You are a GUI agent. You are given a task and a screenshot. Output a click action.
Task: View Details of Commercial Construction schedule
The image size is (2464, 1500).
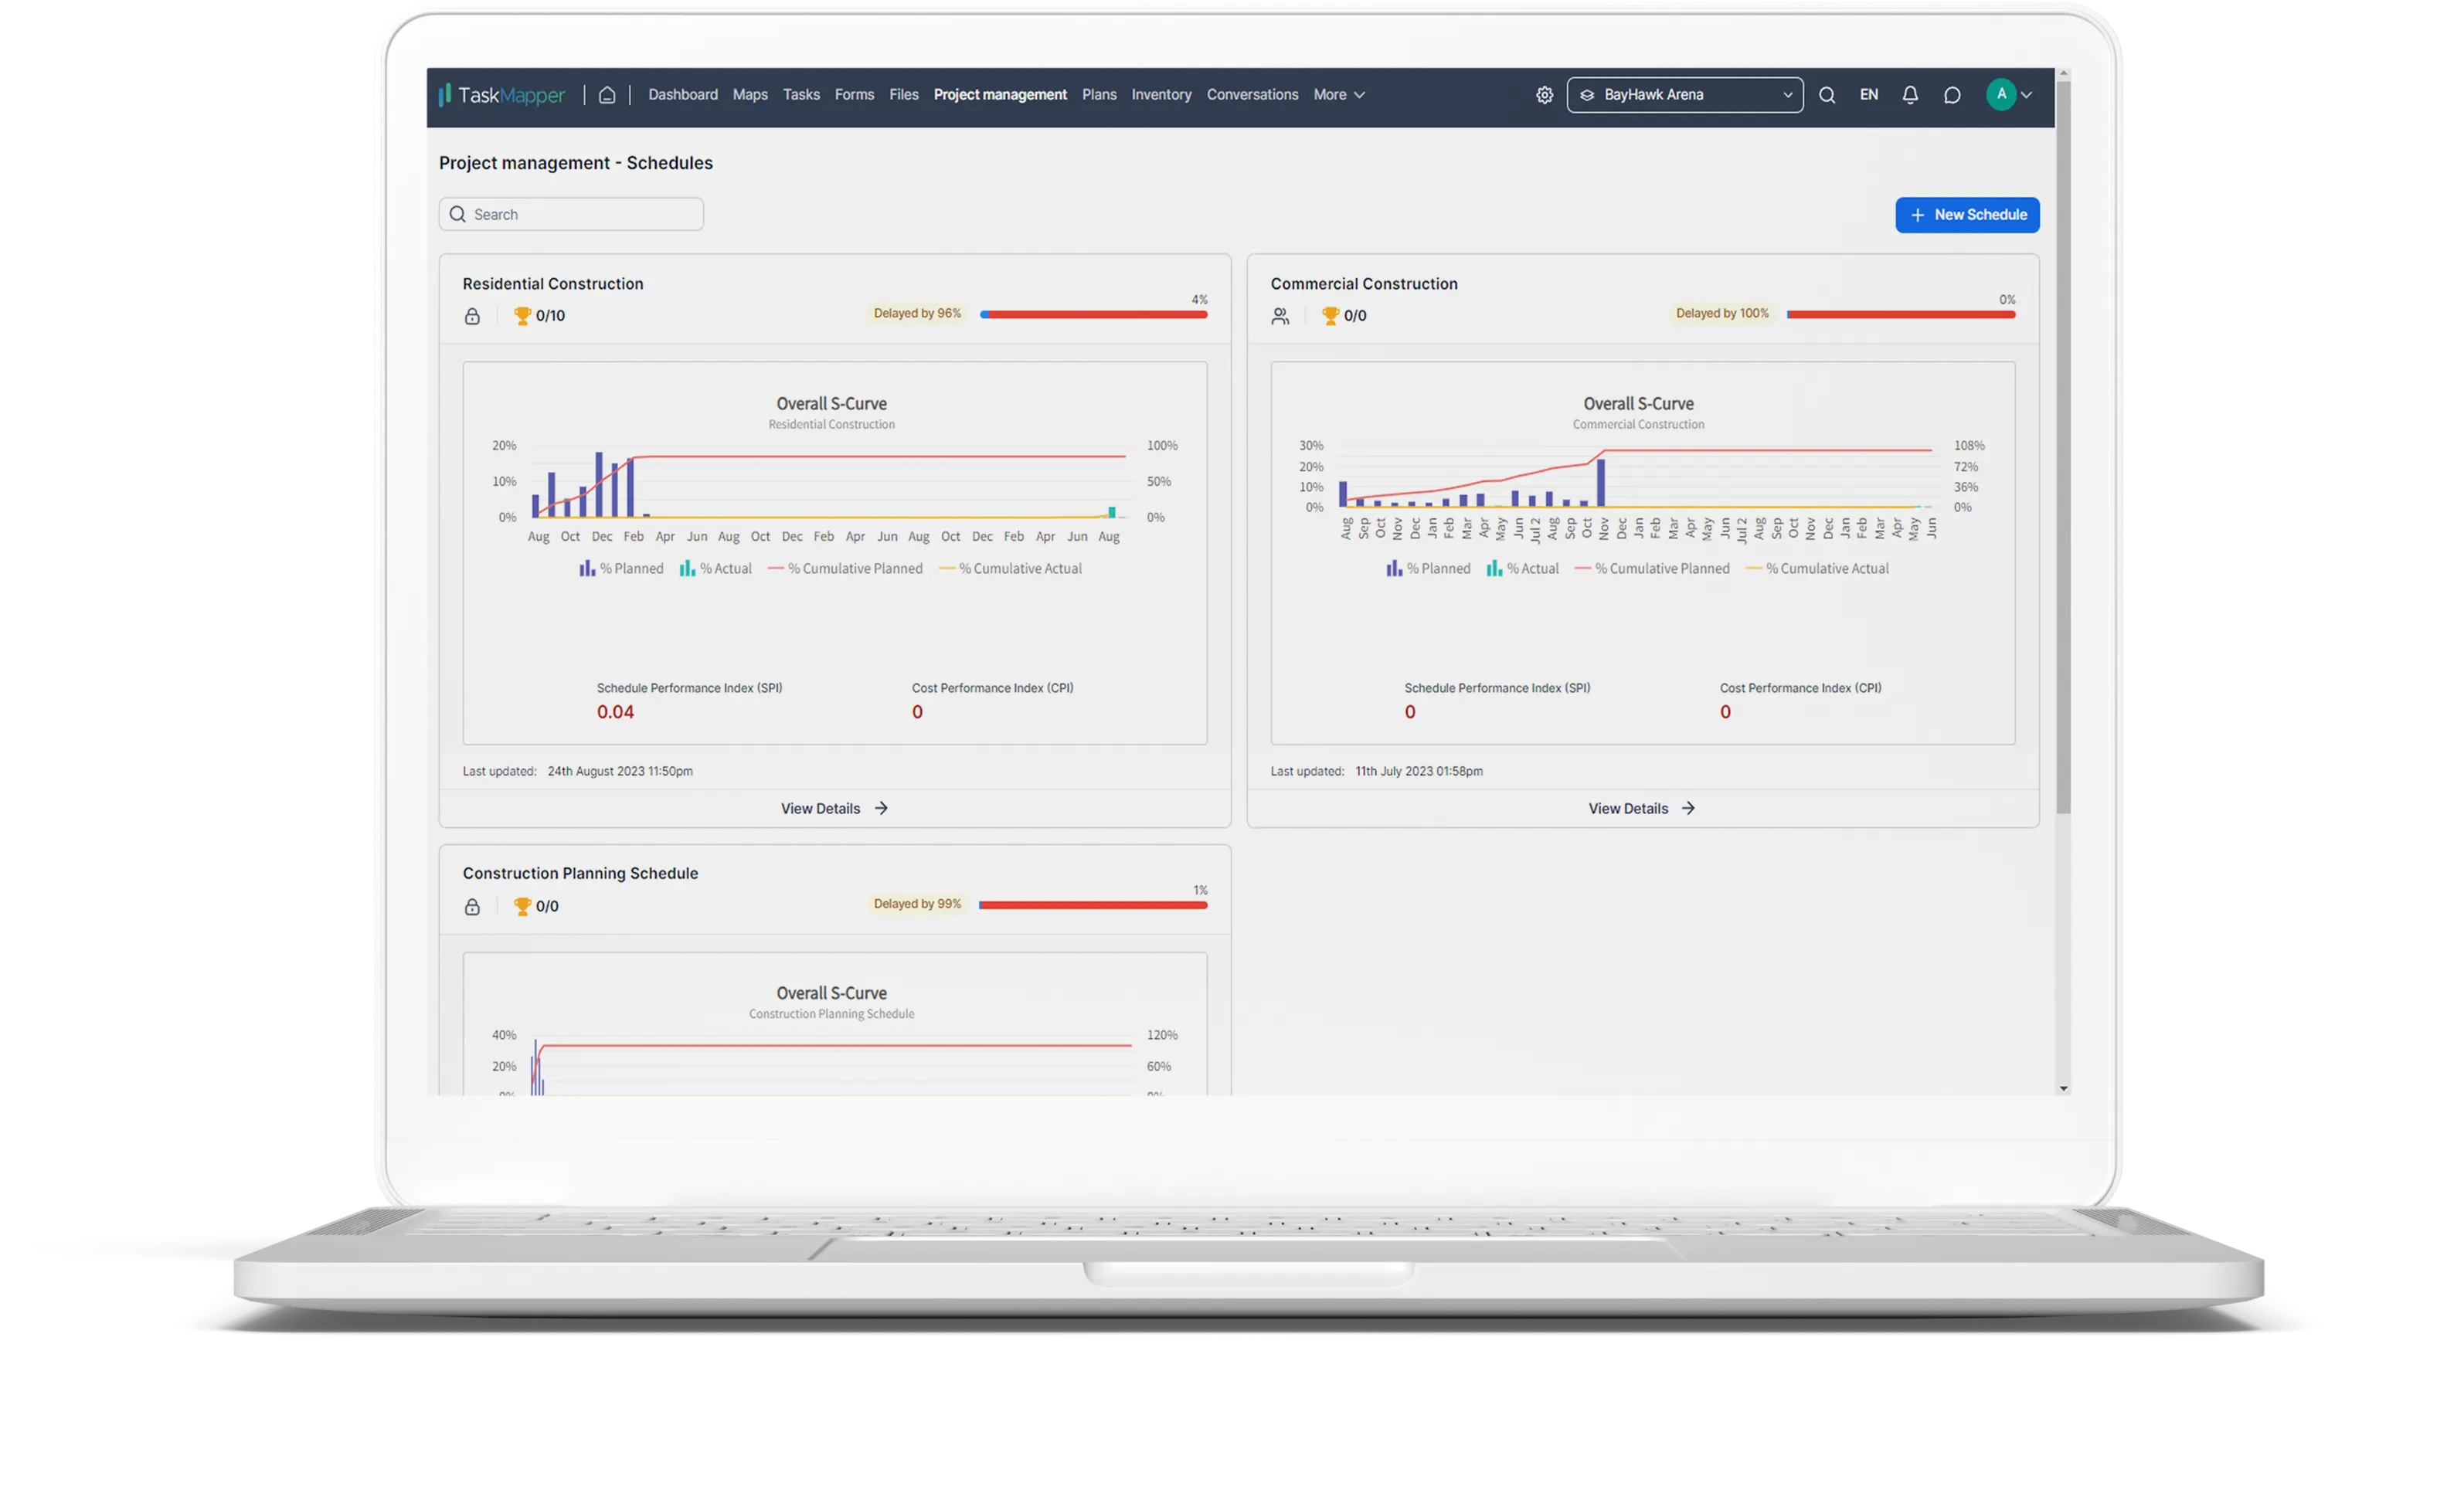(x=1641, y=808)
